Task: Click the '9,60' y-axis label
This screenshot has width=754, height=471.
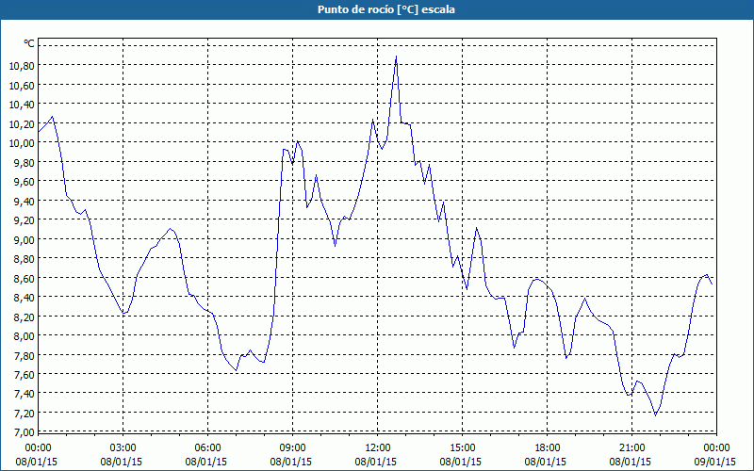Action: 25,182
